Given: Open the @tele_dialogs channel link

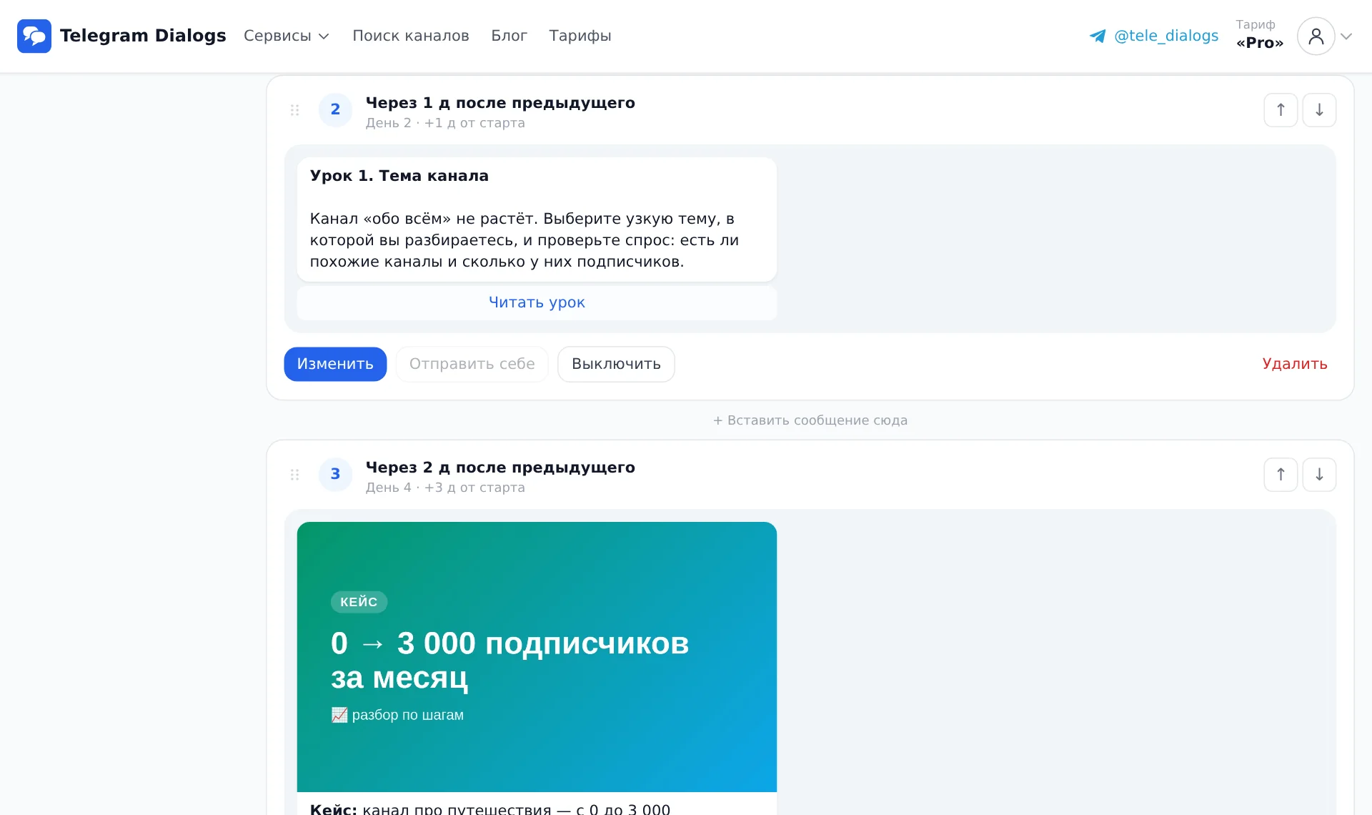Looking at the screenshot, I should [1166, 36].
